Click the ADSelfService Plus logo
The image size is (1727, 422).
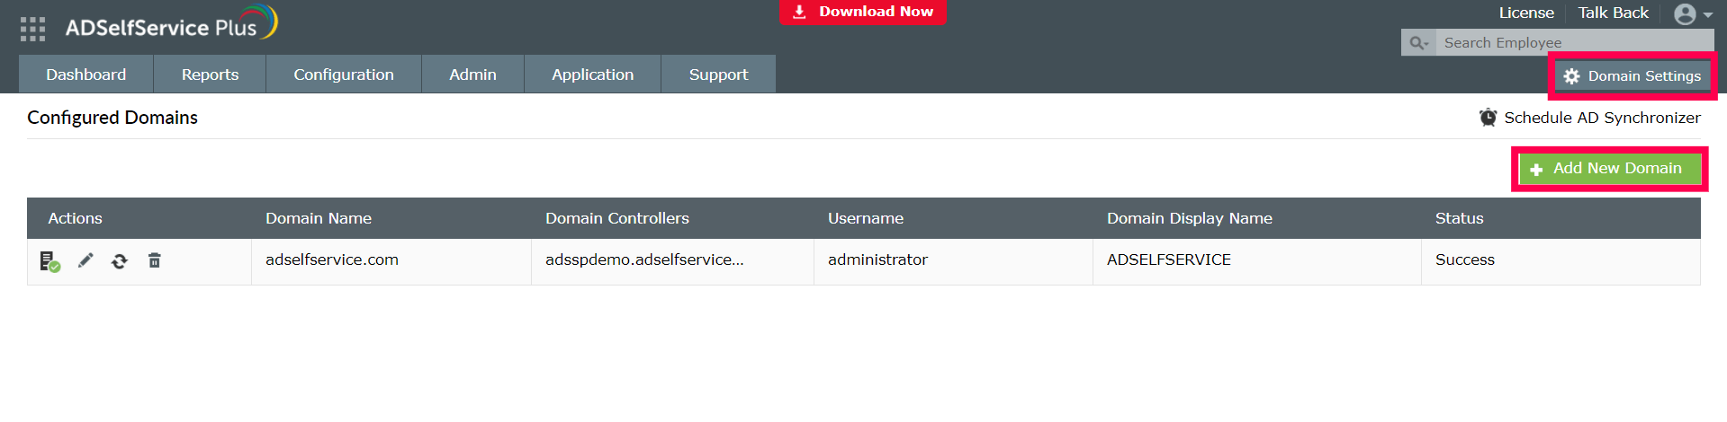[x=171, y=24]
